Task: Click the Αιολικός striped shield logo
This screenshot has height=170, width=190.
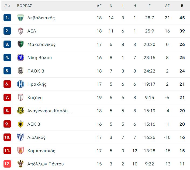Action: click(x=20, y=137)
